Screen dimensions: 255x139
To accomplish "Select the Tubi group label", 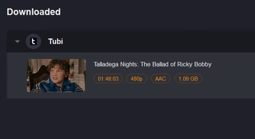I will pyautogui.click(x=55, y=42).
